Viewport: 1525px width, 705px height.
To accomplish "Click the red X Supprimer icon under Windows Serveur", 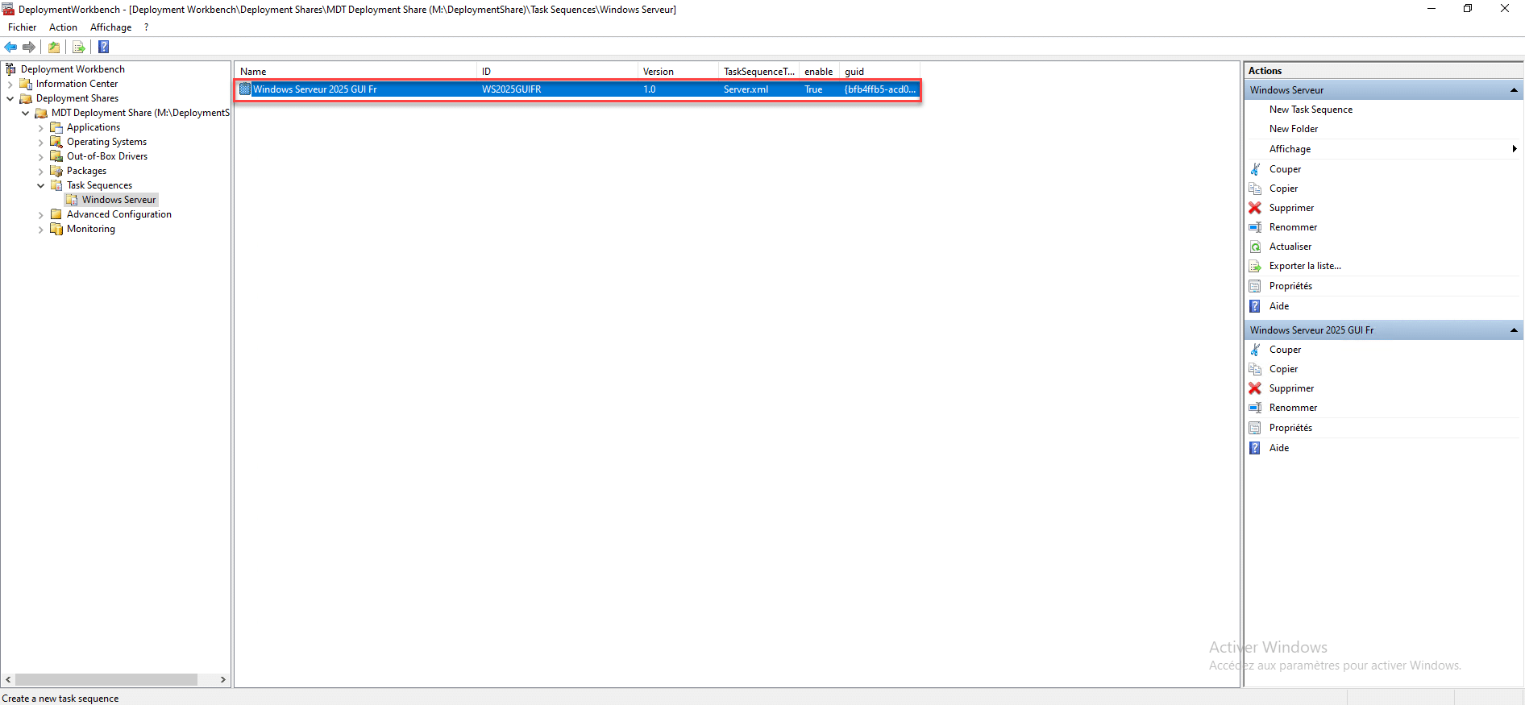I will pos(1255,208).
